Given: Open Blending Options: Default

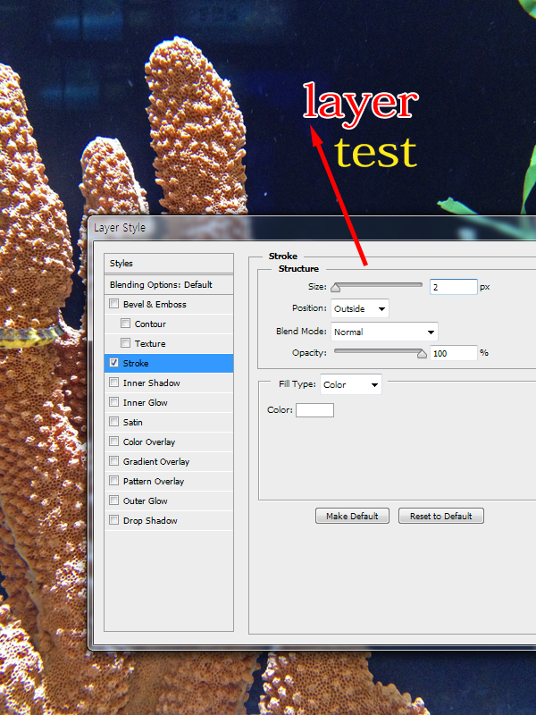Looking at the screenshot, I should click(169, 284).
